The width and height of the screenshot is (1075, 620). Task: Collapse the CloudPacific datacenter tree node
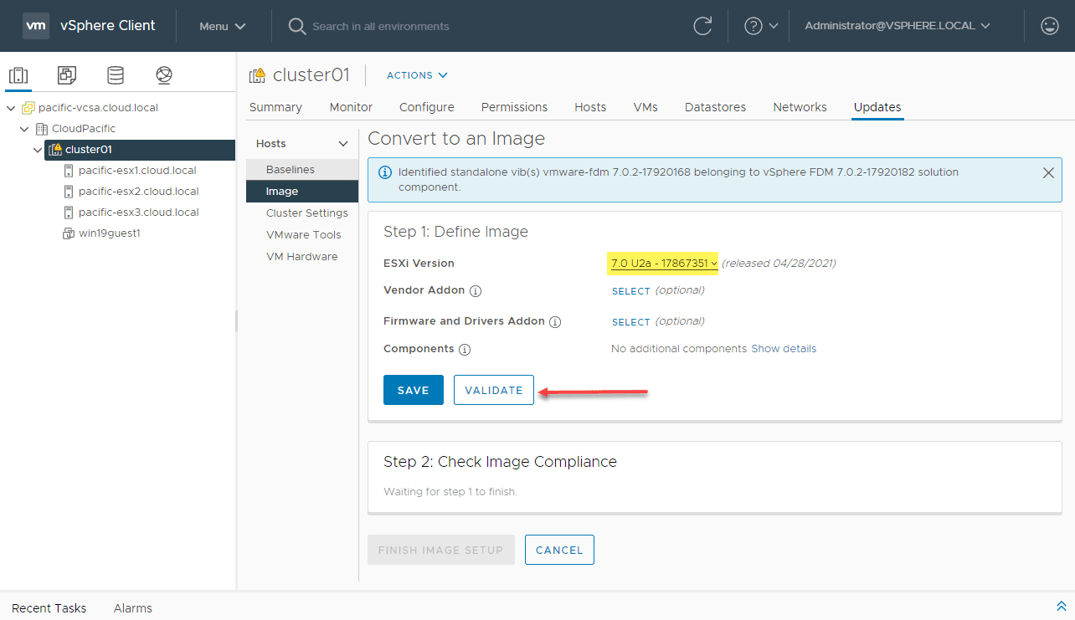tap(24, 129)
